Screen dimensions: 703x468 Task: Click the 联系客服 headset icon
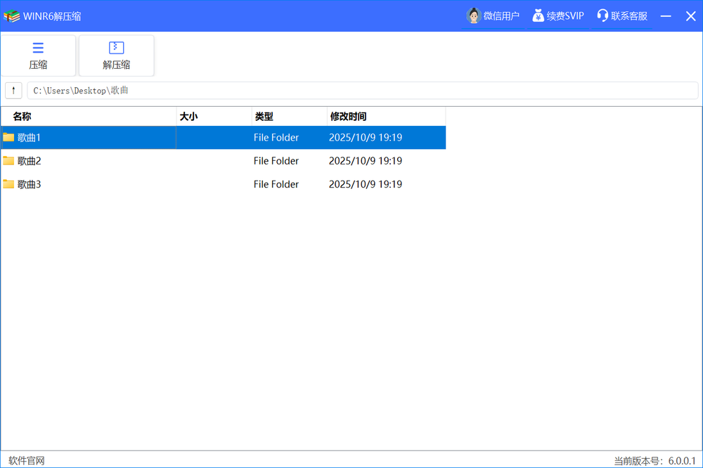coord(602,15)
